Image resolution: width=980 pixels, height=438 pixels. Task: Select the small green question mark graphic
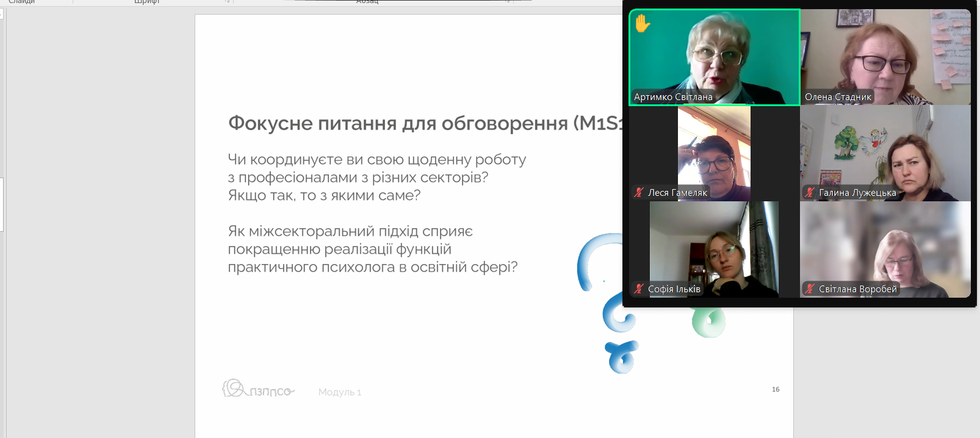708,322
